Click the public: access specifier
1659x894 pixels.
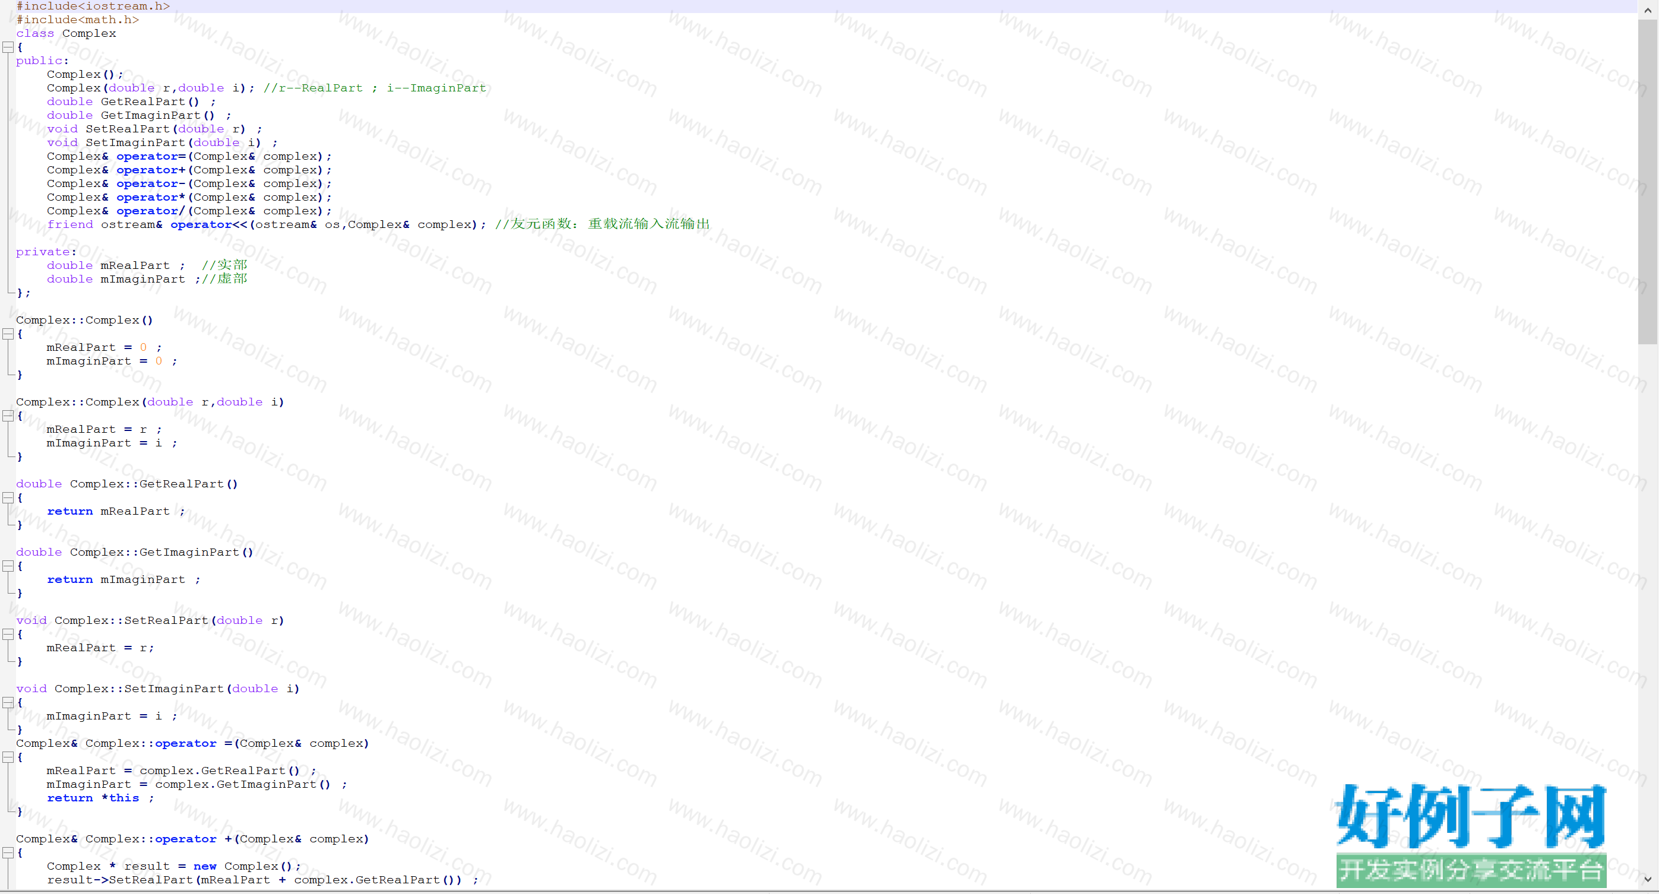pyautogui.click(x=42, y=61)
